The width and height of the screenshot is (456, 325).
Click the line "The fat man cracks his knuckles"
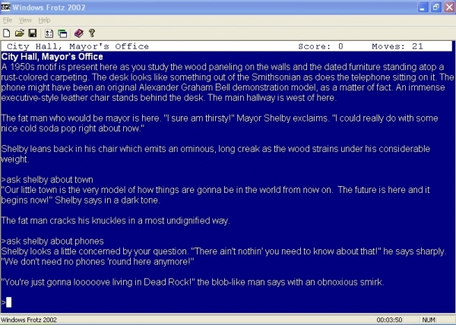point(116,221)
